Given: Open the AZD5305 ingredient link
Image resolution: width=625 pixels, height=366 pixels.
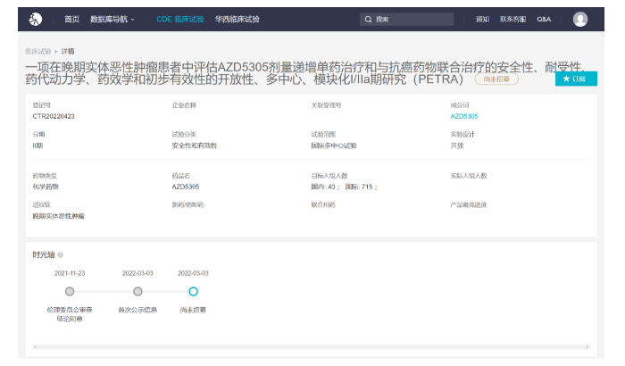Looking at the screenshot, I should [x=463, y=116].
